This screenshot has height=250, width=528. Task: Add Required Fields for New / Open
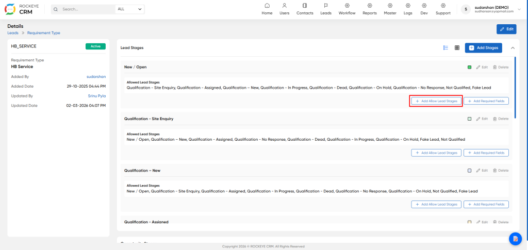point(486,101)
